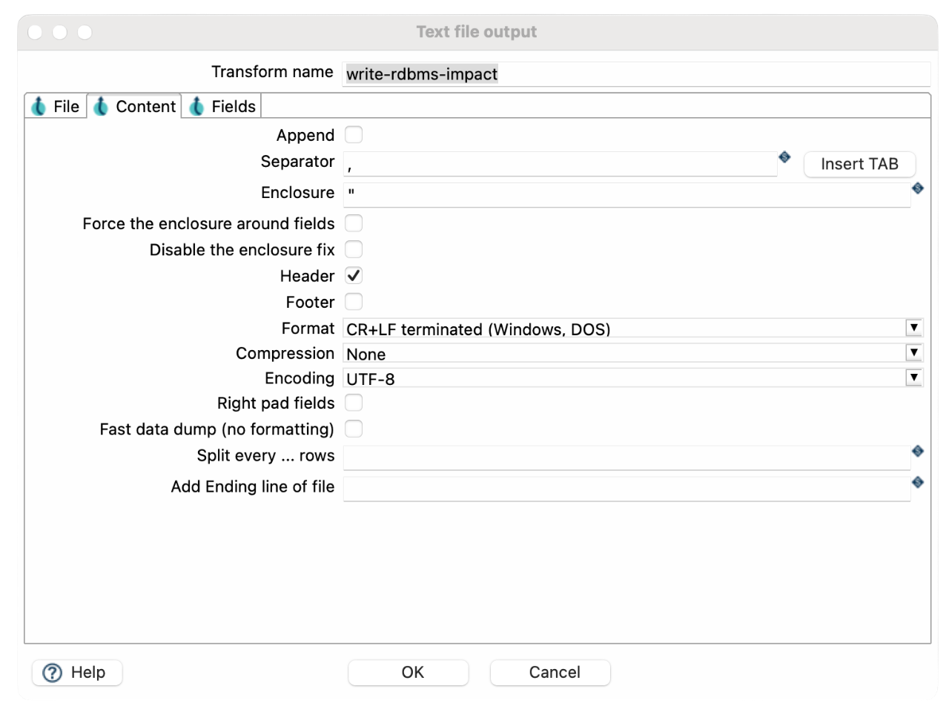Screen dimensions: 949x715
Task: Click the Cancel button
Action: [x=550, y=673]
